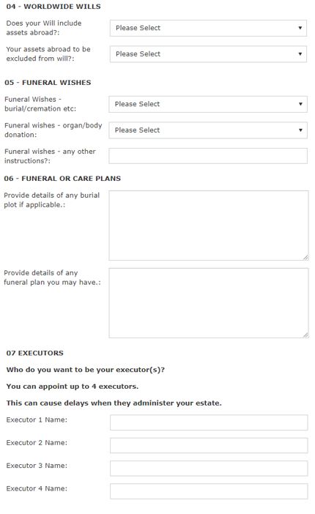Viewport: 315px width, 514px height.
Task: Expand the organ/body donation dropdown
Action: click(x=208, y=130)
